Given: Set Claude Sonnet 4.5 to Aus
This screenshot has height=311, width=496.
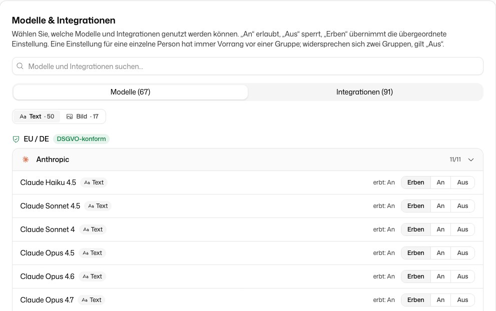Looking at the screenshot, I should click(462, 206).
